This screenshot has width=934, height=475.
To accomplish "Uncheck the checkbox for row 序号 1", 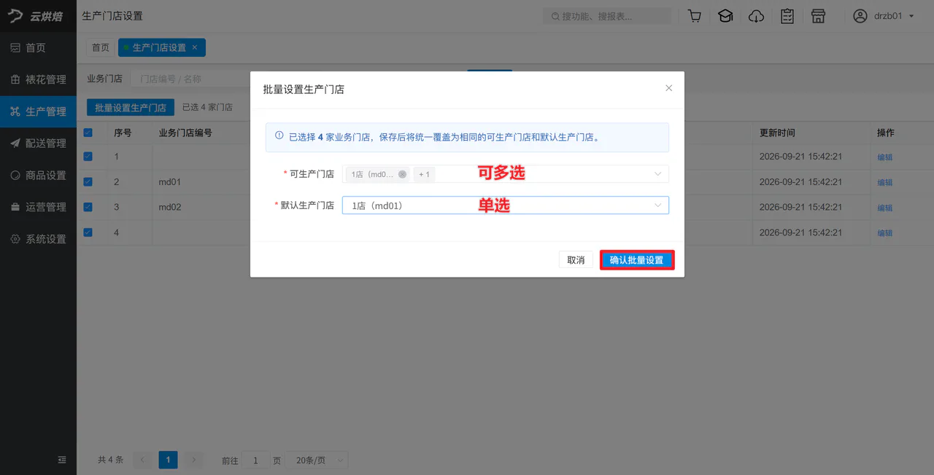I will (88, 156).
